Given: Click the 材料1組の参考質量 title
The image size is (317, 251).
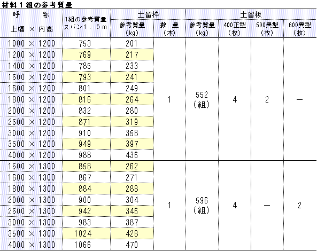Looking at the screenshot, I should pyautogui.click(x=37, y=5).
